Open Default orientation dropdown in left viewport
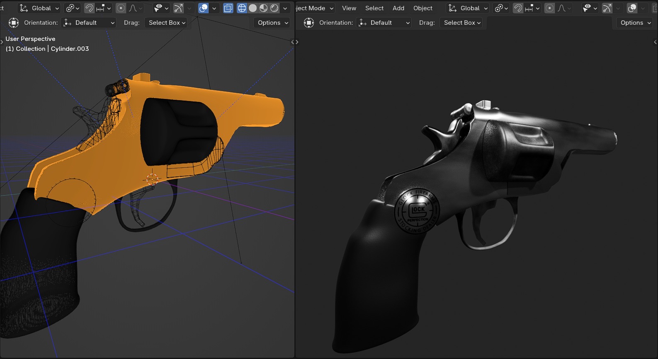 (x=89, y=23)
